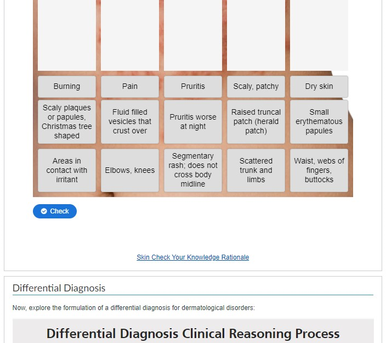Select the Burning card
386x343 pixels.
tap(67, 87)
